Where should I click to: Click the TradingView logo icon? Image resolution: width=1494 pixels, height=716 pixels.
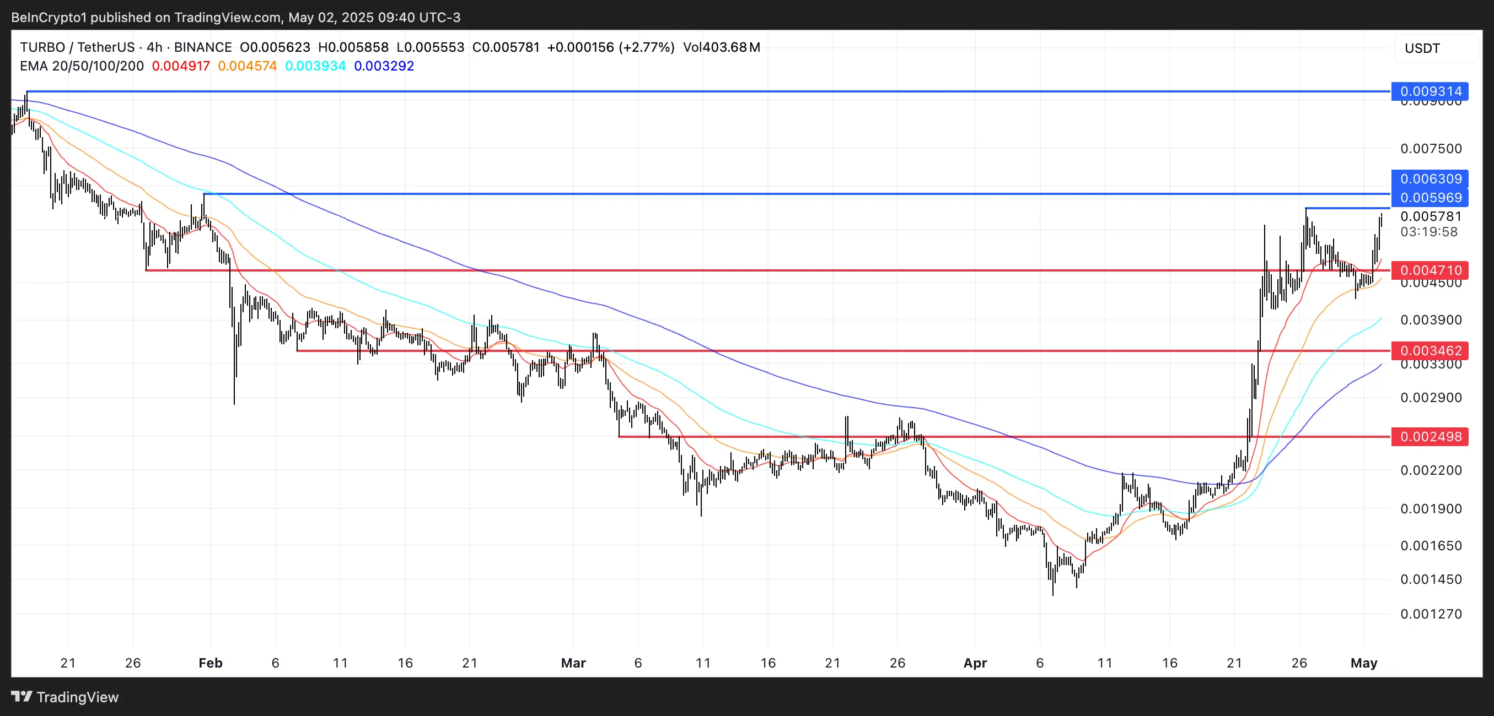22,696
